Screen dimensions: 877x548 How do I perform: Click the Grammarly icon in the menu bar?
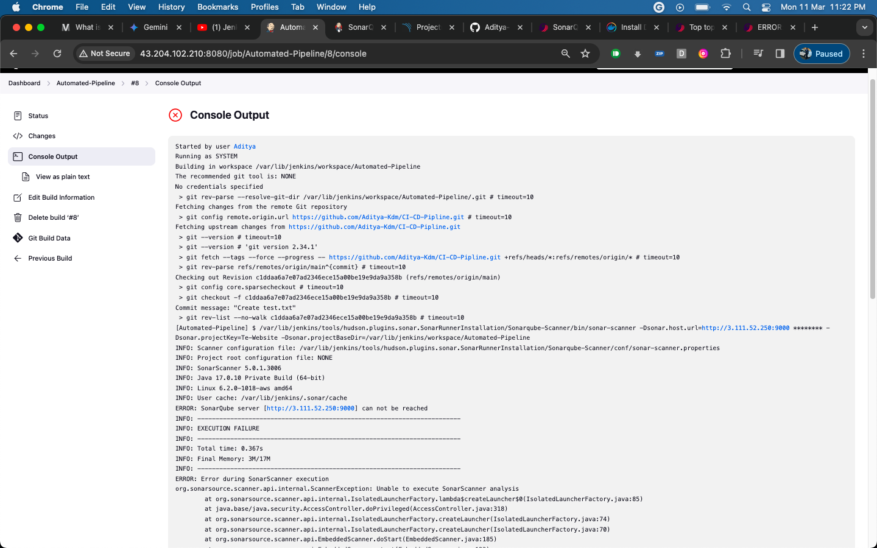659,7
